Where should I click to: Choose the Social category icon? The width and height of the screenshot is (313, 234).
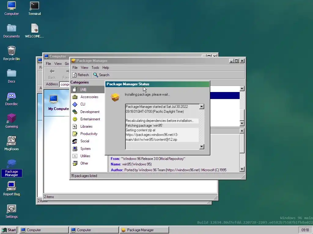(75, 141)
